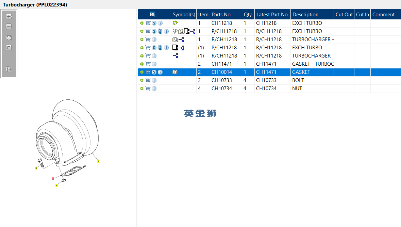Zoom in on the turbocharger diagram
The image size is (401, 227).
tap(9, 17)
